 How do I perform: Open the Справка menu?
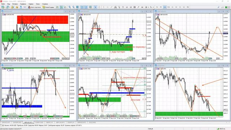[x=45, y=4]
